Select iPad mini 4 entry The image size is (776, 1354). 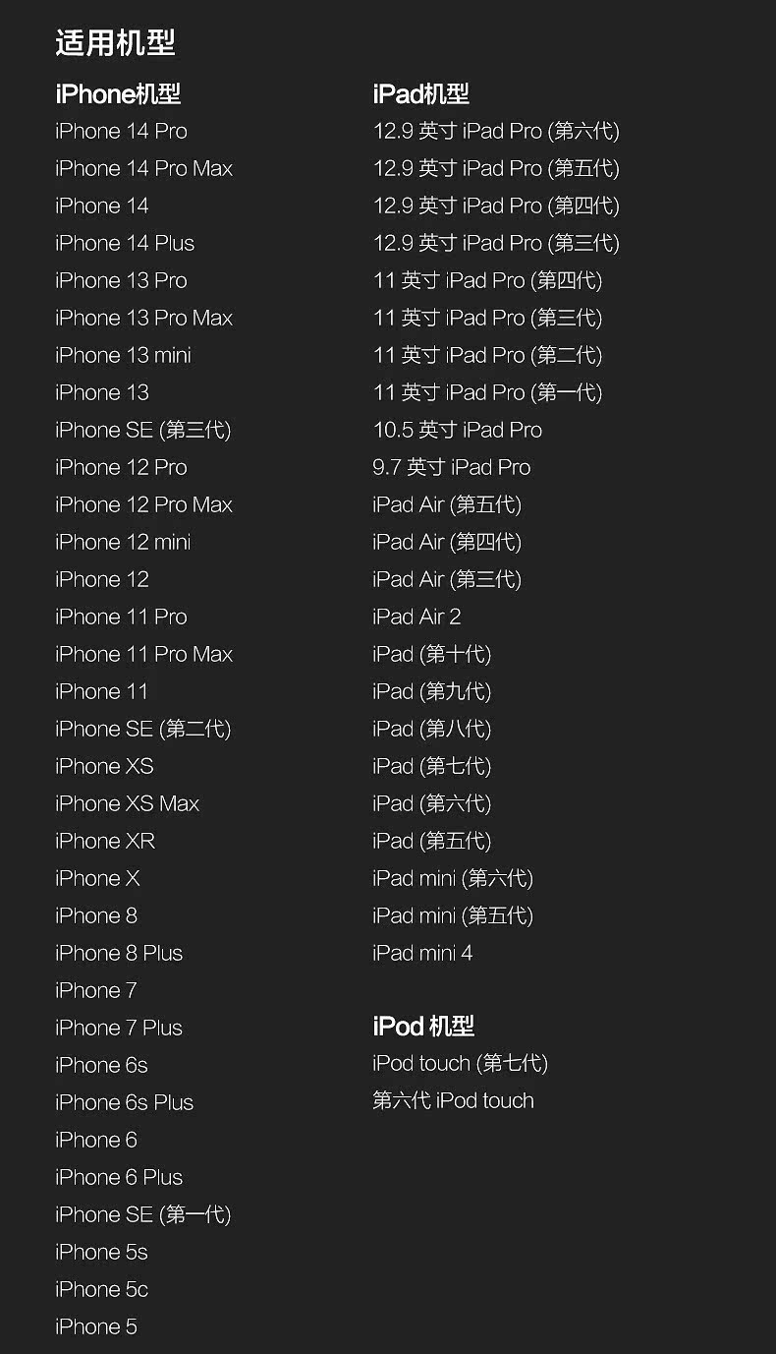coord(422,954)
